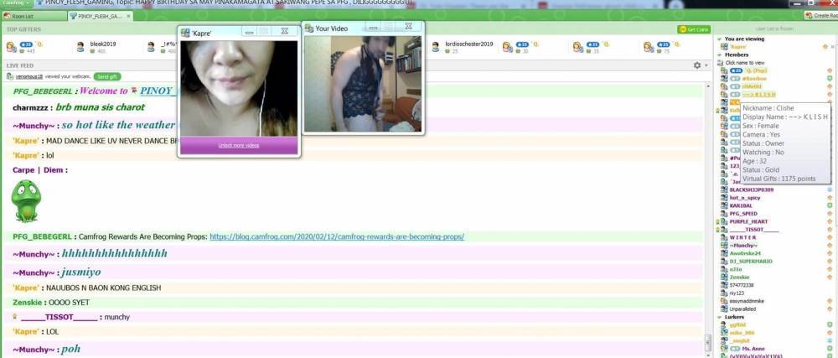Click the first top gifter avatar with 445 coins
This screenshot has height=358, width=838.
coord(11,47)
